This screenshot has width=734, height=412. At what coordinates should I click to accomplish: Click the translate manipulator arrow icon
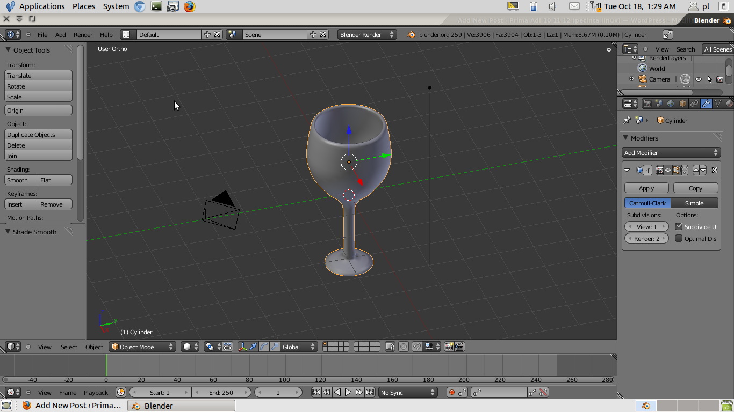coord(253,347)
